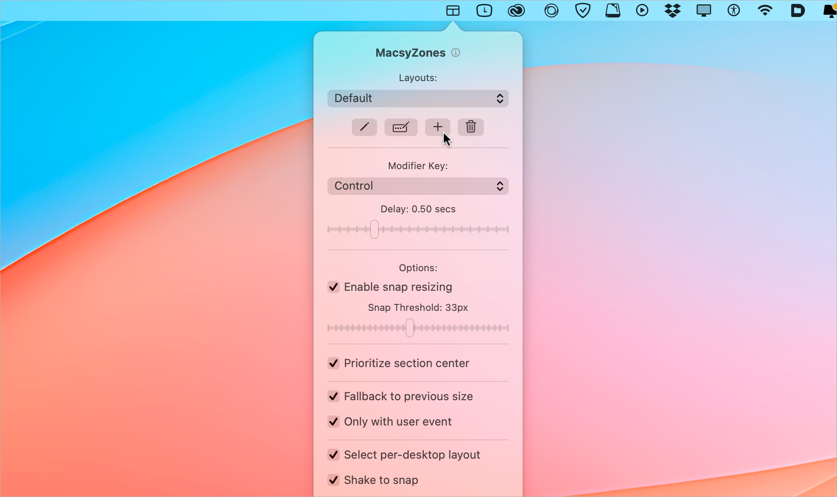The width and height of the screenshot is (837, 497).
Task: Open the Layouts dropdown showing Default
Action: 418,99
